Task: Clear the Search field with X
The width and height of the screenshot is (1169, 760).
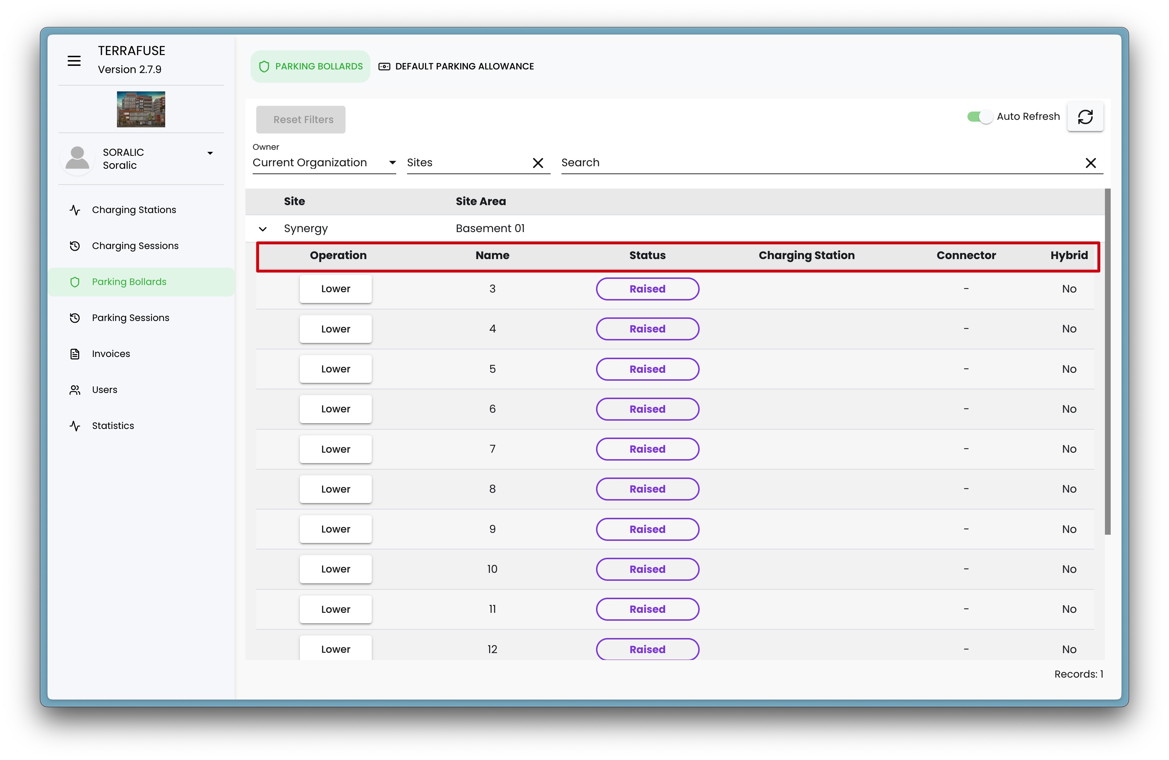Action: (1091, 163)
